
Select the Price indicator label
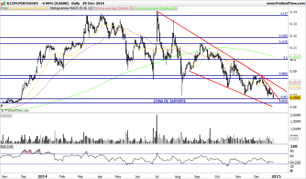[4, 8]
